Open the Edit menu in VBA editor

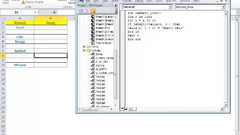coord(96,1)
